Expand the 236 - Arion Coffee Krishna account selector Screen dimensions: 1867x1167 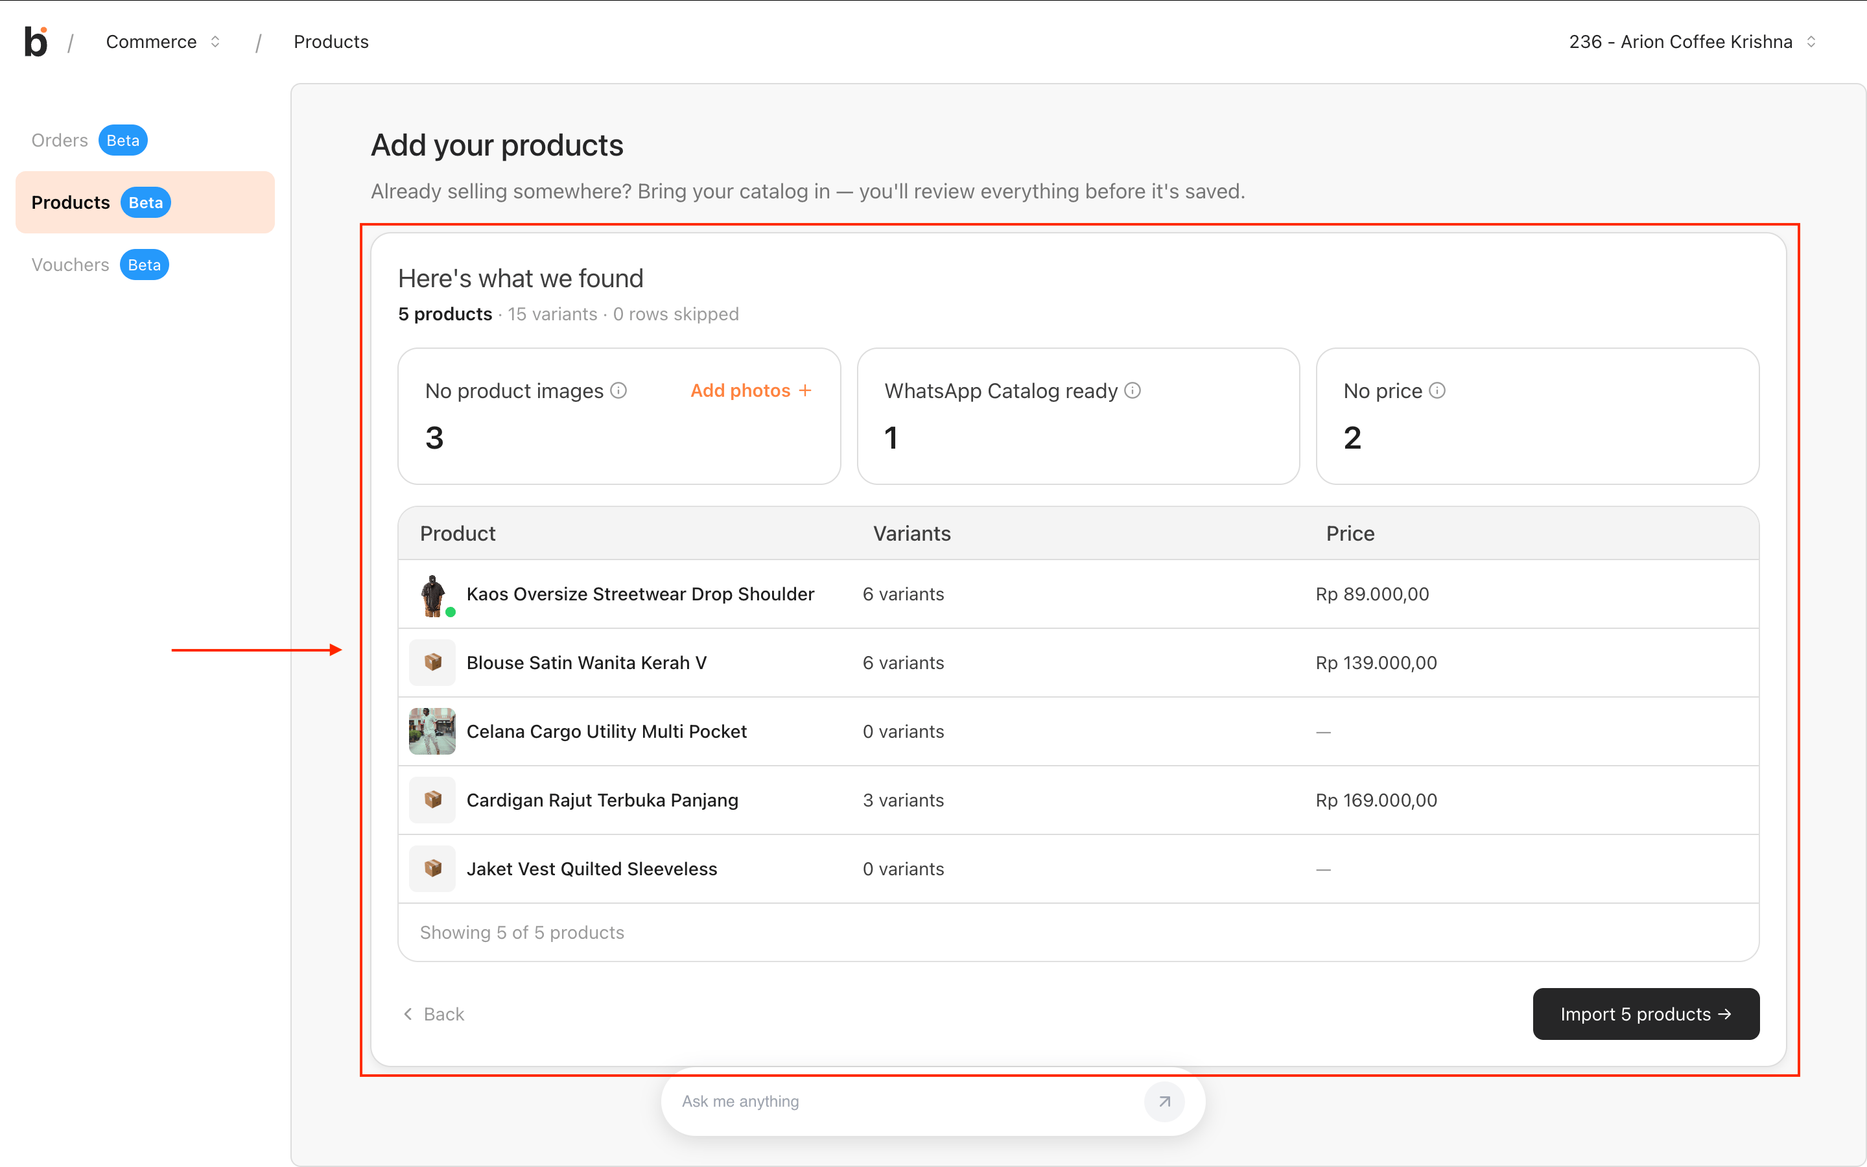1693,41
